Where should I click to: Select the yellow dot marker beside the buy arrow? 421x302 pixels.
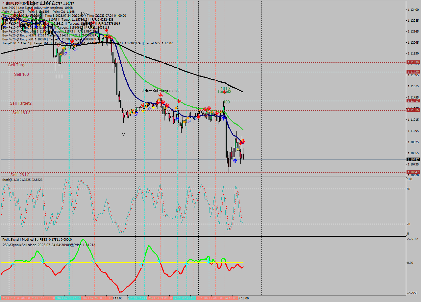click(238, 149)
